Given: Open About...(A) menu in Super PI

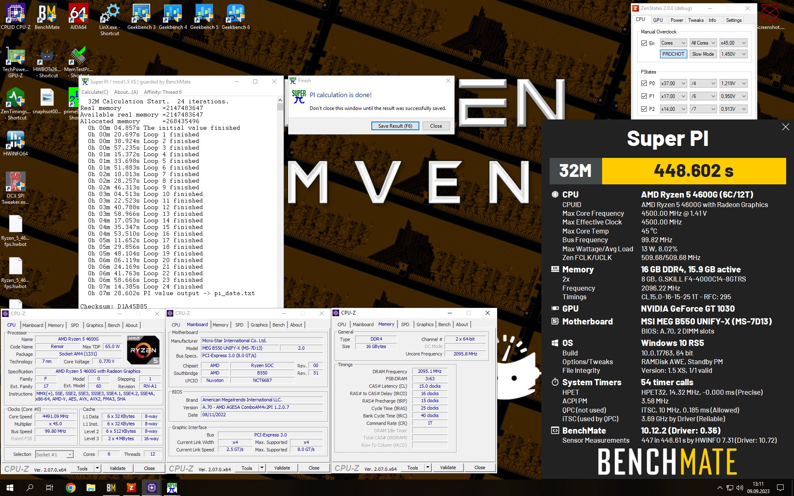Looking at the screenshot, I should tap(126, 92).
